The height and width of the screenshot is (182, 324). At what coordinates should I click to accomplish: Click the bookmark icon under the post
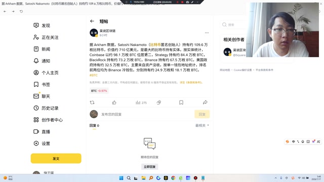[181, 102]
